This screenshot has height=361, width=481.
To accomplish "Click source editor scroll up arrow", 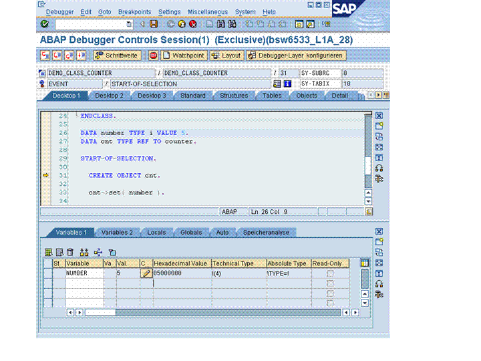I will tap(368, 193).
